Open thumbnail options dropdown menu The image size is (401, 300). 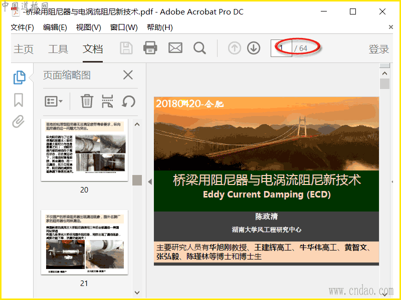(x=54, y=101)
